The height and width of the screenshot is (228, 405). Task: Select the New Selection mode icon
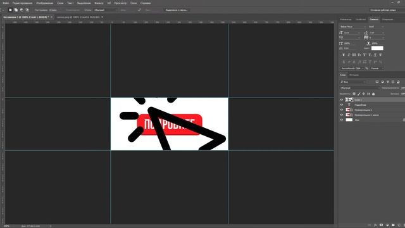10,10
